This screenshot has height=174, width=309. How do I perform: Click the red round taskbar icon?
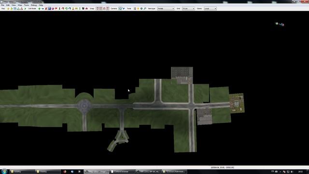(x=65, y=172)
